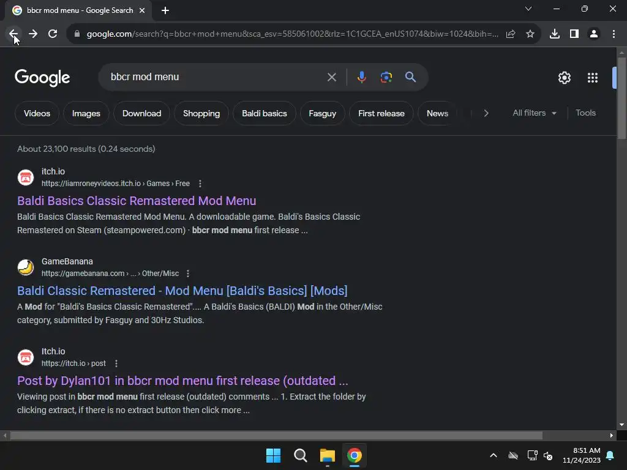Viewport: 627px width, 470px height.
Task: Submit search with the magnifying glass icon
Action: pos(411,77)
